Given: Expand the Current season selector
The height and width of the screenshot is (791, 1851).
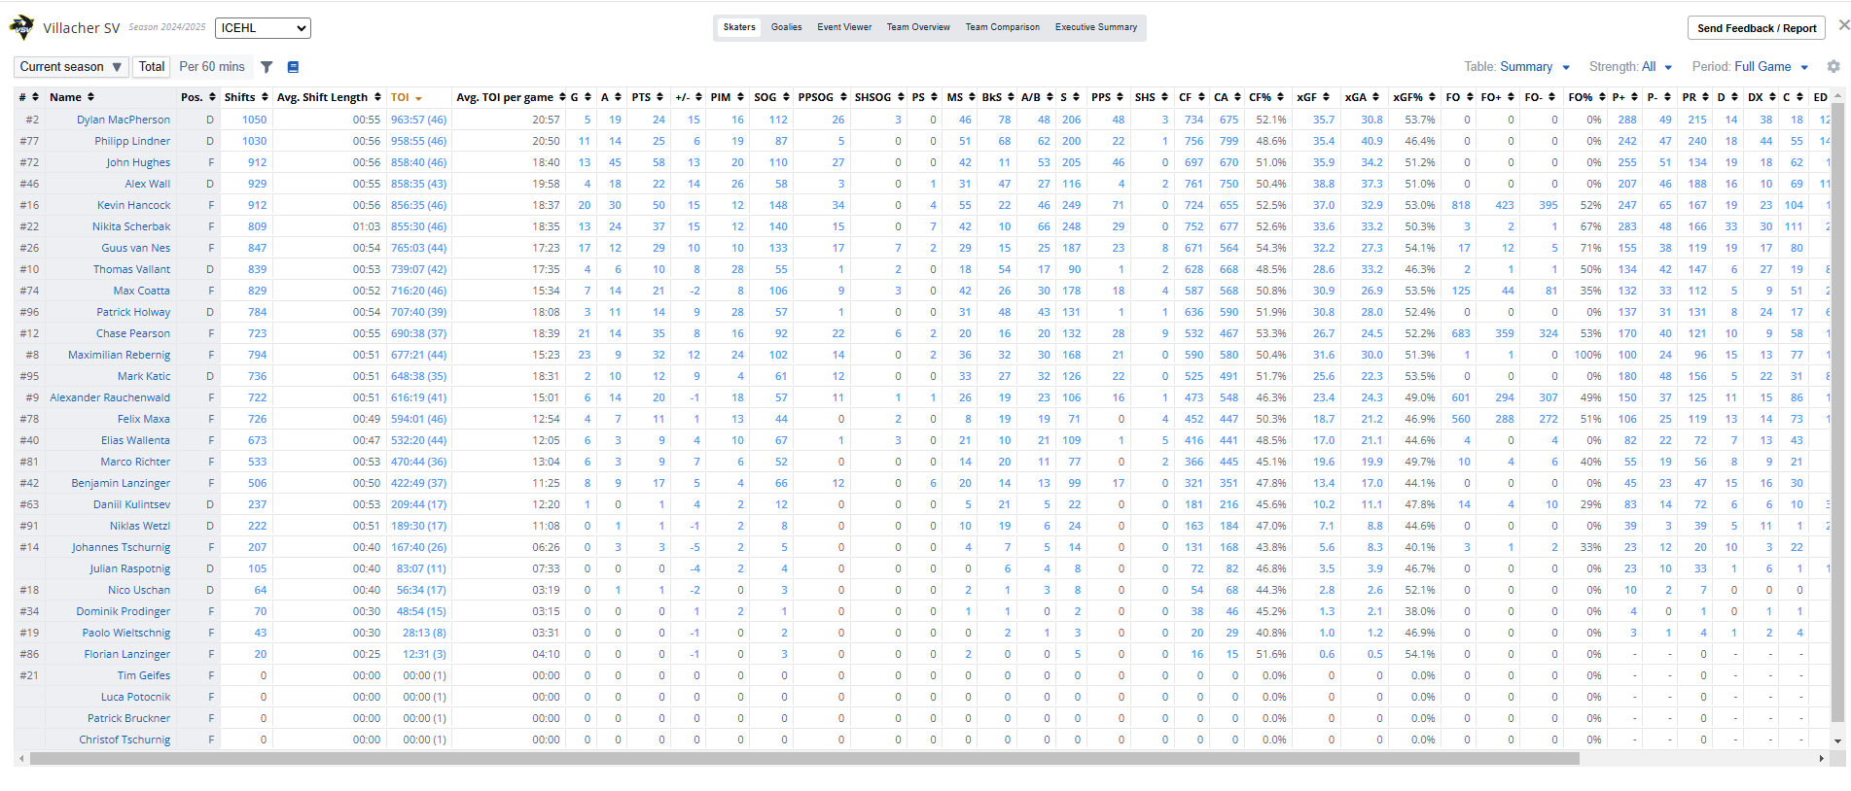Looking at the screenshot, I should [70, 67].
